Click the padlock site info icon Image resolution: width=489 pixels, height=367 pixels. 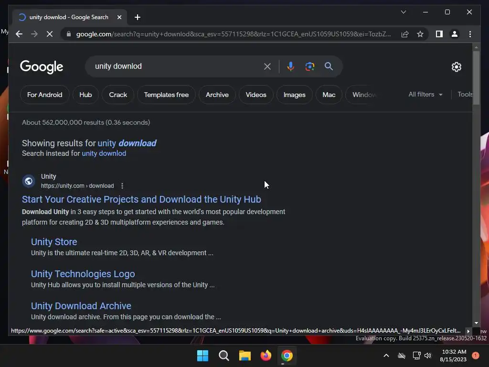tap(69, 34)
